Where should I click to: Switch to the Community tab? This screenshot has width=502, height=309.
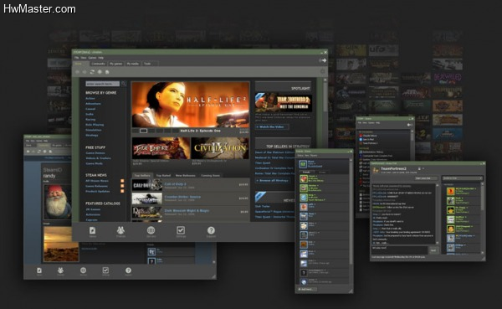pyautogui.click(x=98, y=64)
